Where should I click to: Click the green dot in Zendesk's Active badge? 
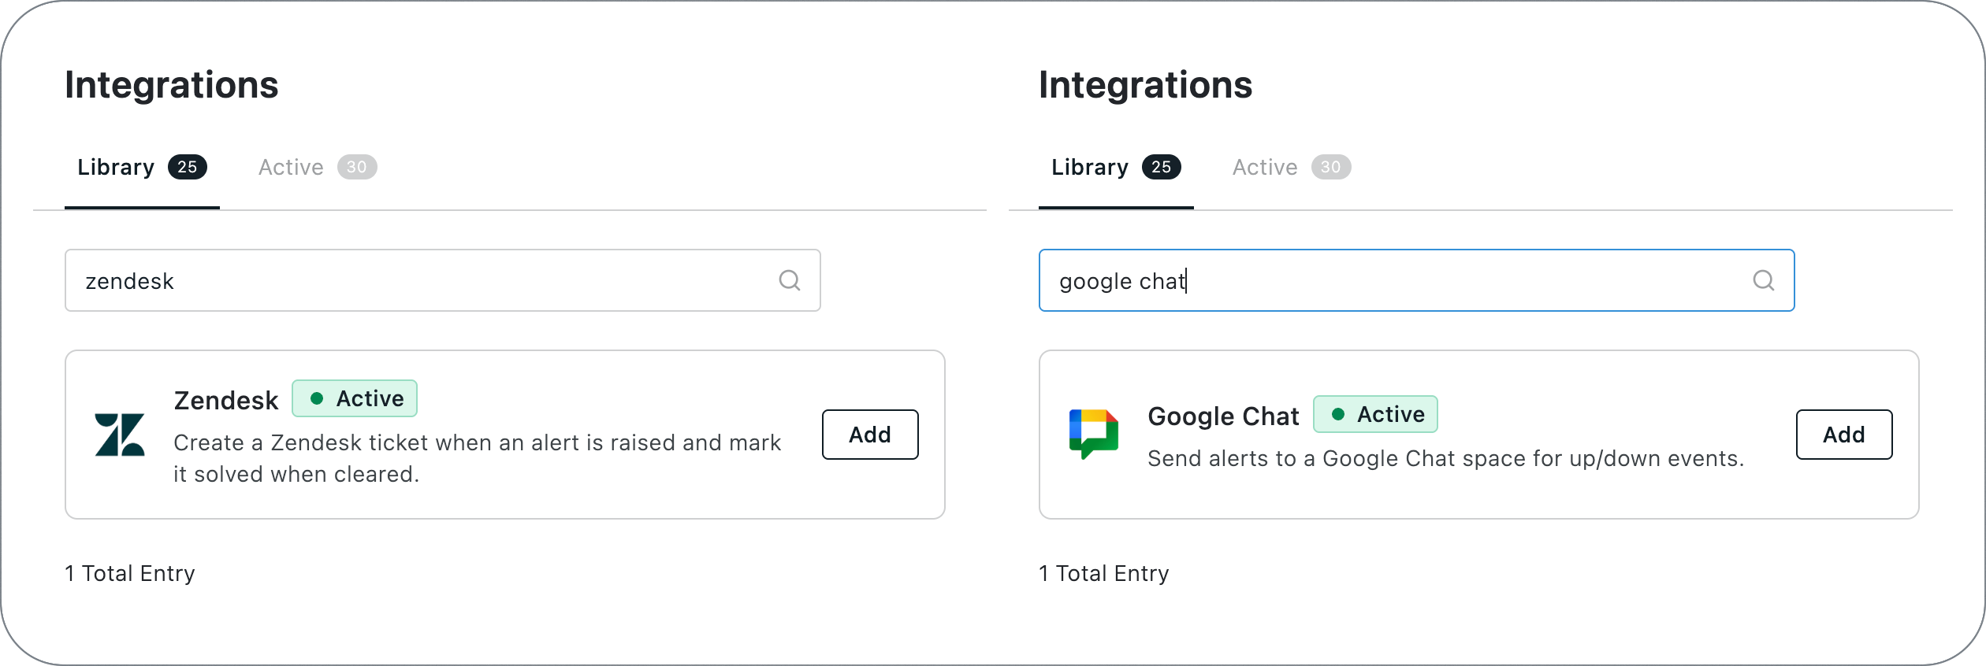pos(317,398)
